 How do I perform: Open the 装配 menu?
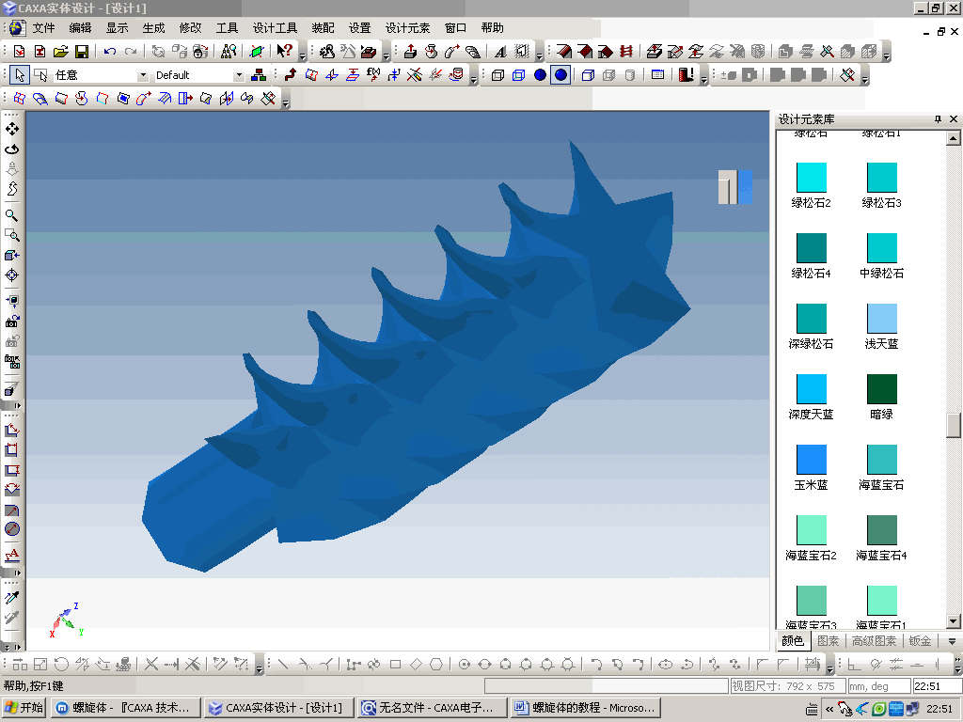324,28
